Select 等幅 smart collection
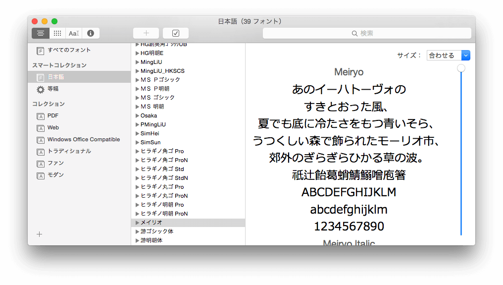The width and height of the screenshot is (503, 285). [x=79, y=89]
